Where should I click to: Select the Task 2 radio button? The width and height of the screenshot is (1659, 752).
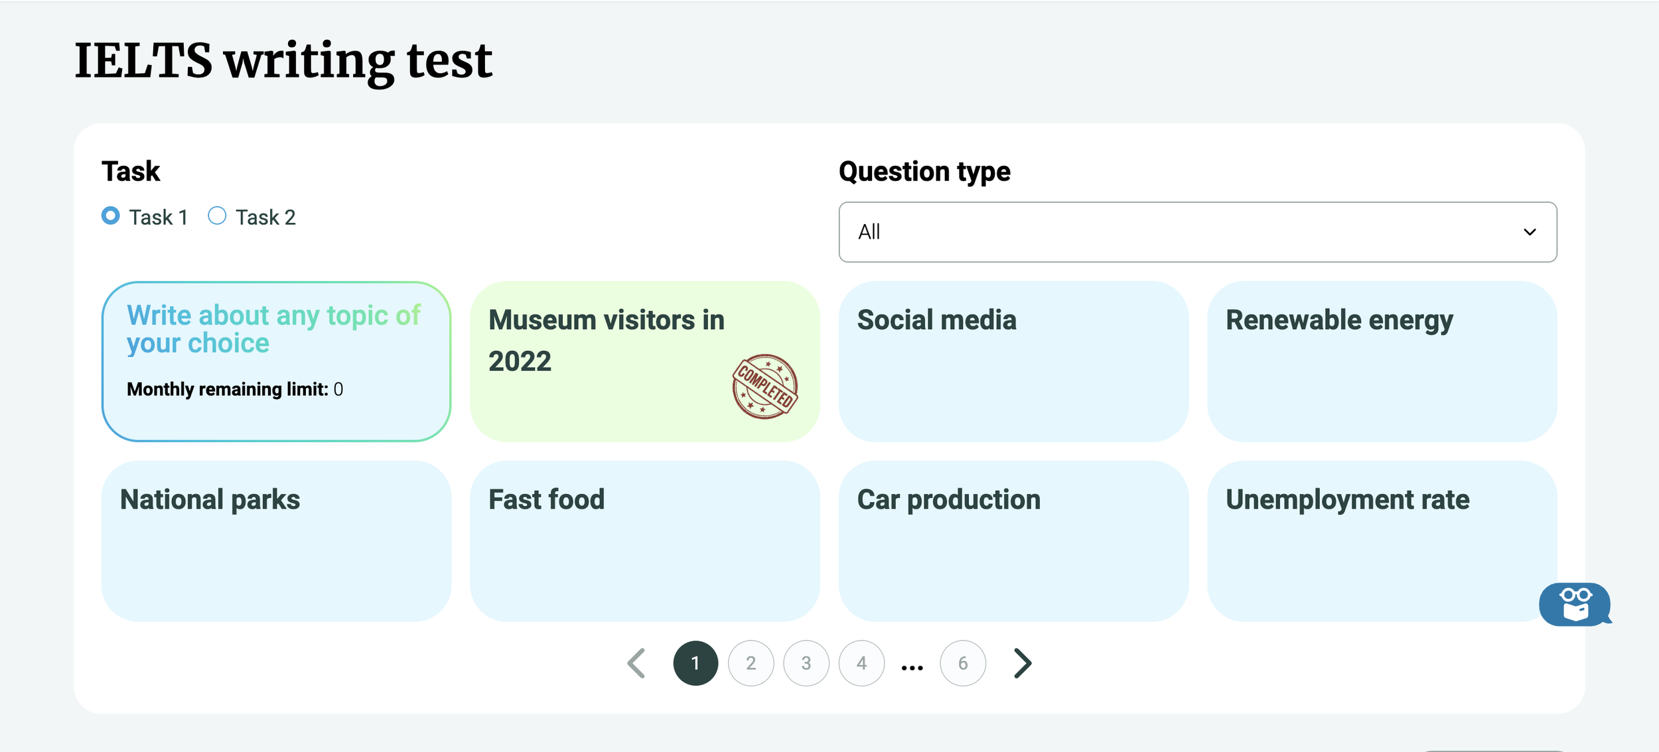click(x=217, y=216)
